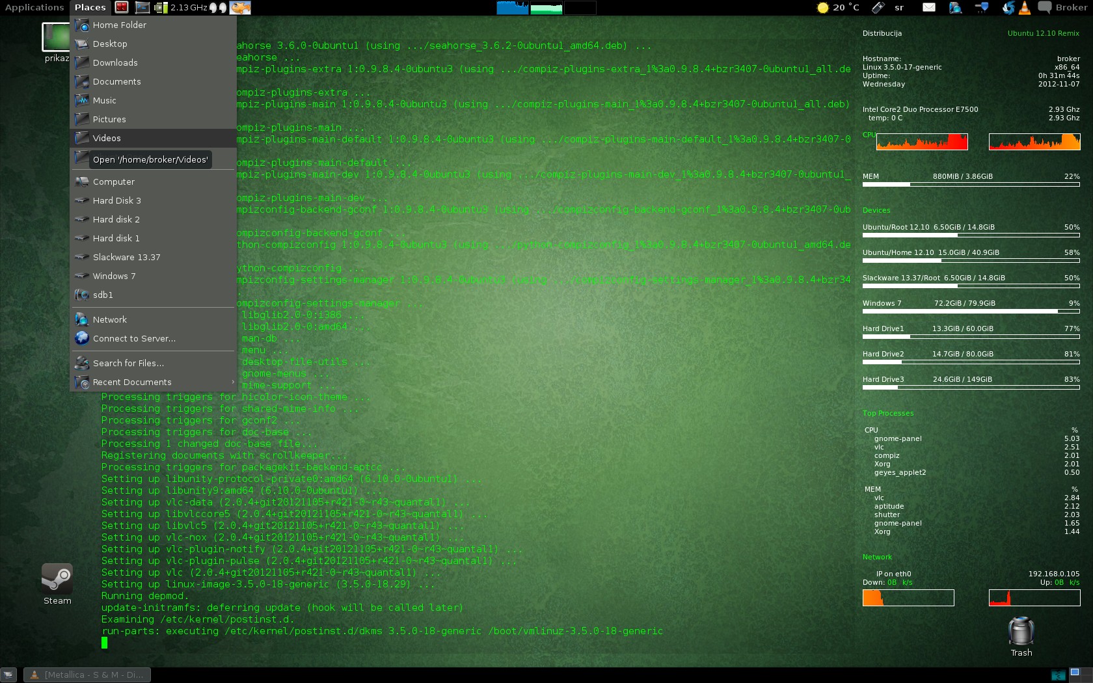Open the sdb1 removable drive
The width and height of the screenshot is (1093, 683).
(153, 295)
